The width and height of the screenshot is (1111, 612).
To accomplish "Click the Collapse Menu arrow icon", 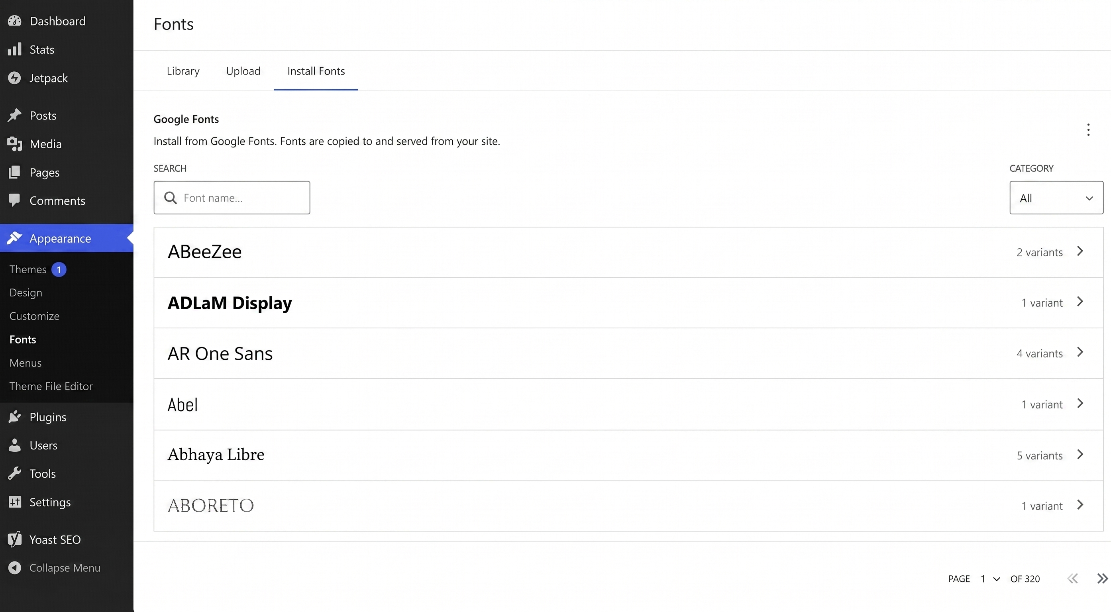I will [x=15, y=568].
